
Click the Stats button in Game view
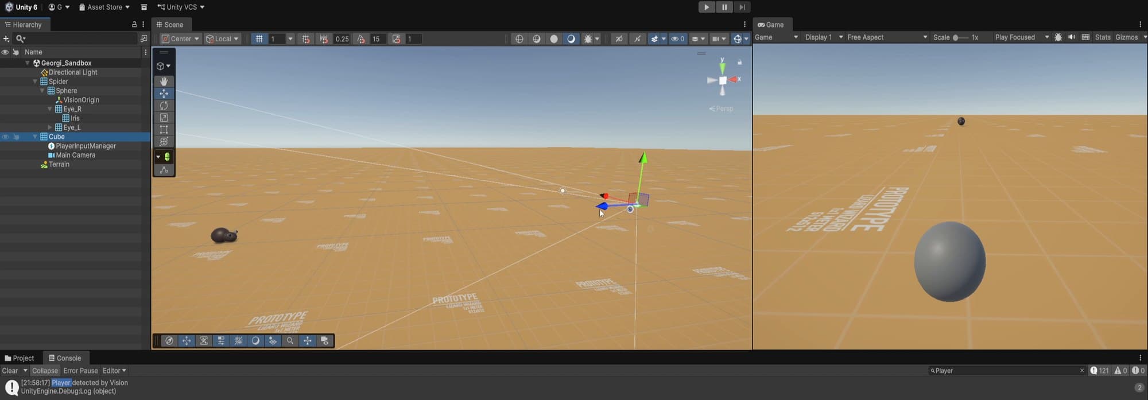pos(1103,37)
